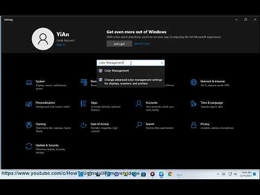
Task: Open the Update & Security label
Action: point(47,145)
